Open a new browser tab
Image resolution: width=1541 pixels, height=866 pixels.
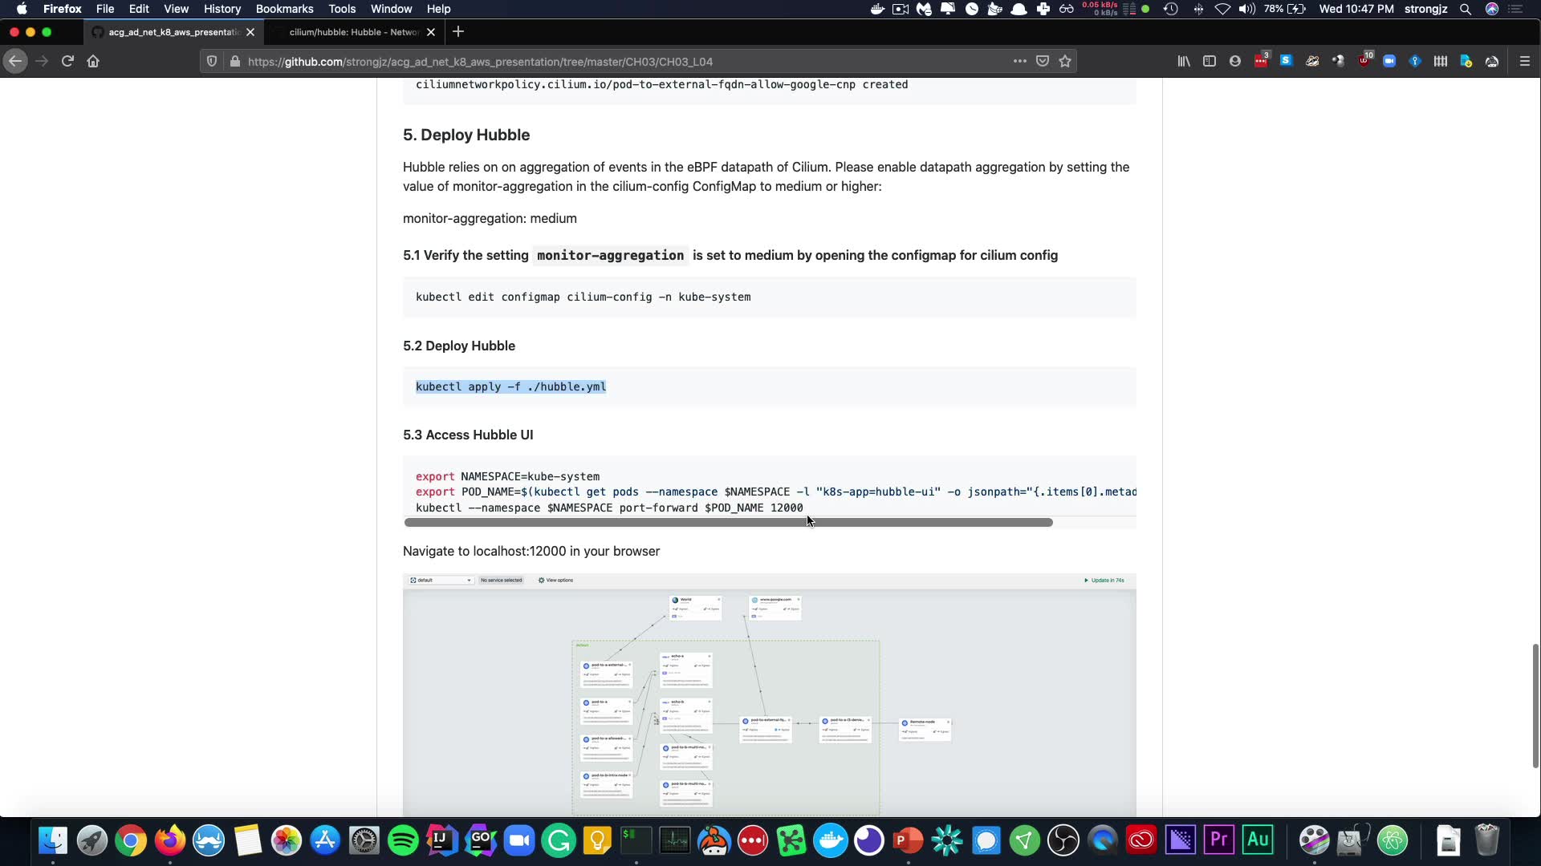tap(458, 32)
